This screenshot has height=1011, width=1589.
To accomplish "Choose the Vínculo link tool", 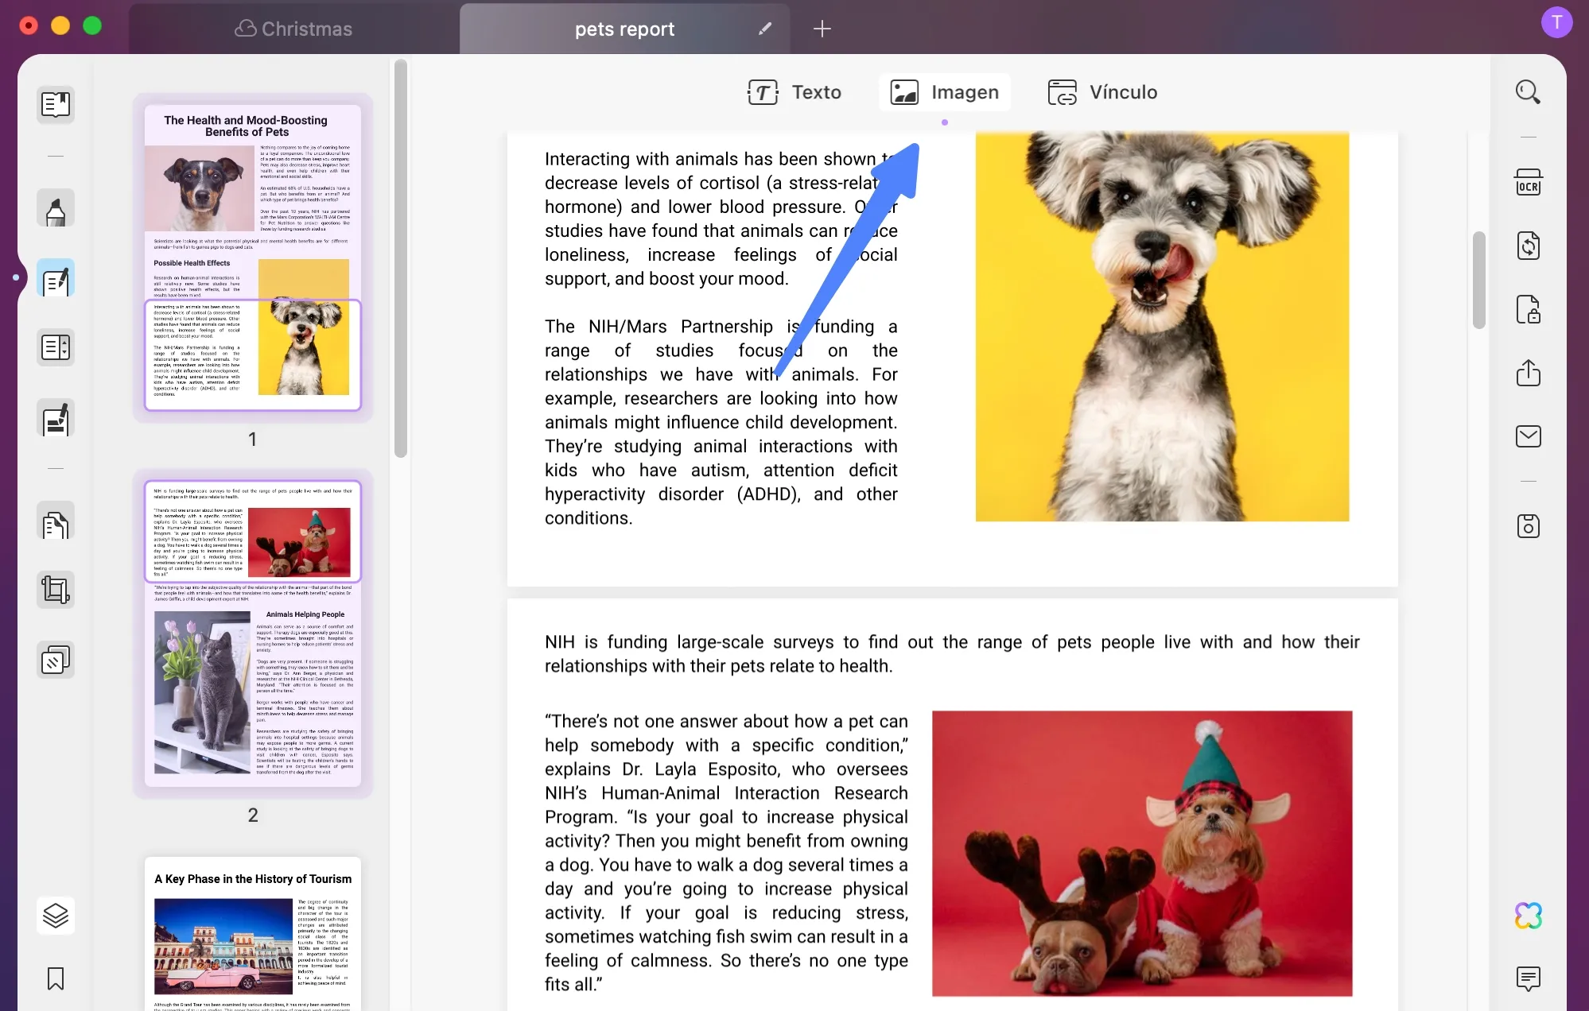I will tap(1102, 92).
